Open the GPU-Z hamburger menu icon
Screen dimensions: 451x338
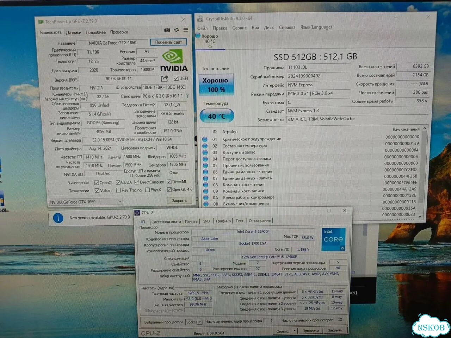(186, 30)
